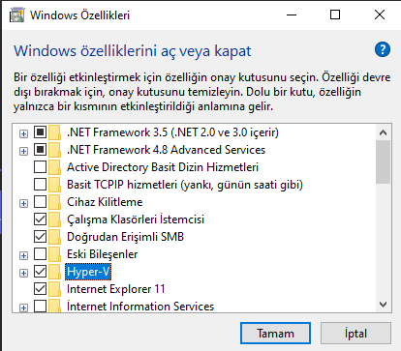Select Doğrudan Erişimli SMB label
Image resolution: width=401 pixels, height=351 pixels.
[x=125, y=237]
